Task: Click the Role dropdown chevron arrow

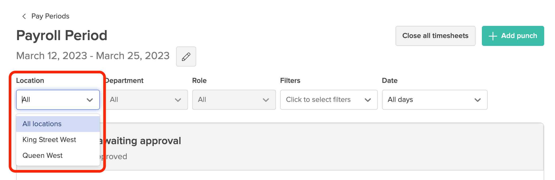Action: (266, 100)
